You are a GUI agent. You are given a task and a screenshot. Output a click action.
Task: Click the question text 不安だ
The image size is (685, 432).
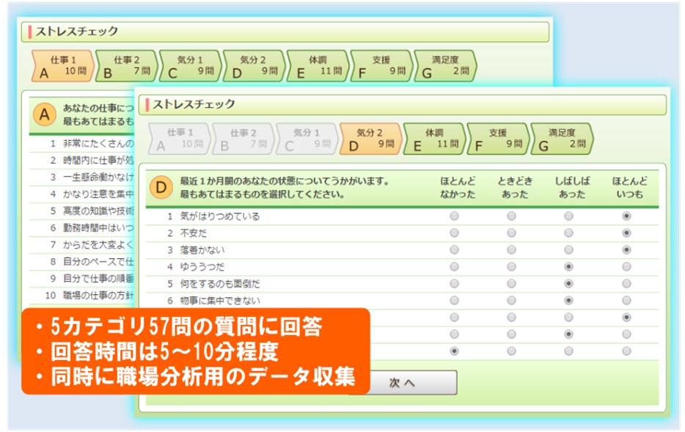[193, 233]
